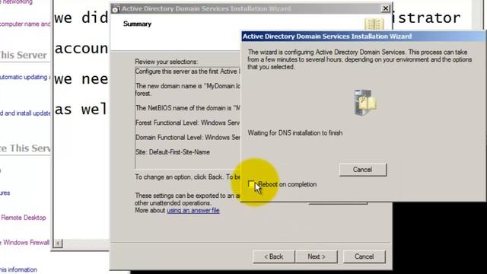Open the automatic updating link in sidebar
The width and height of the screenshot is (487, 274).
coord(24,77)
